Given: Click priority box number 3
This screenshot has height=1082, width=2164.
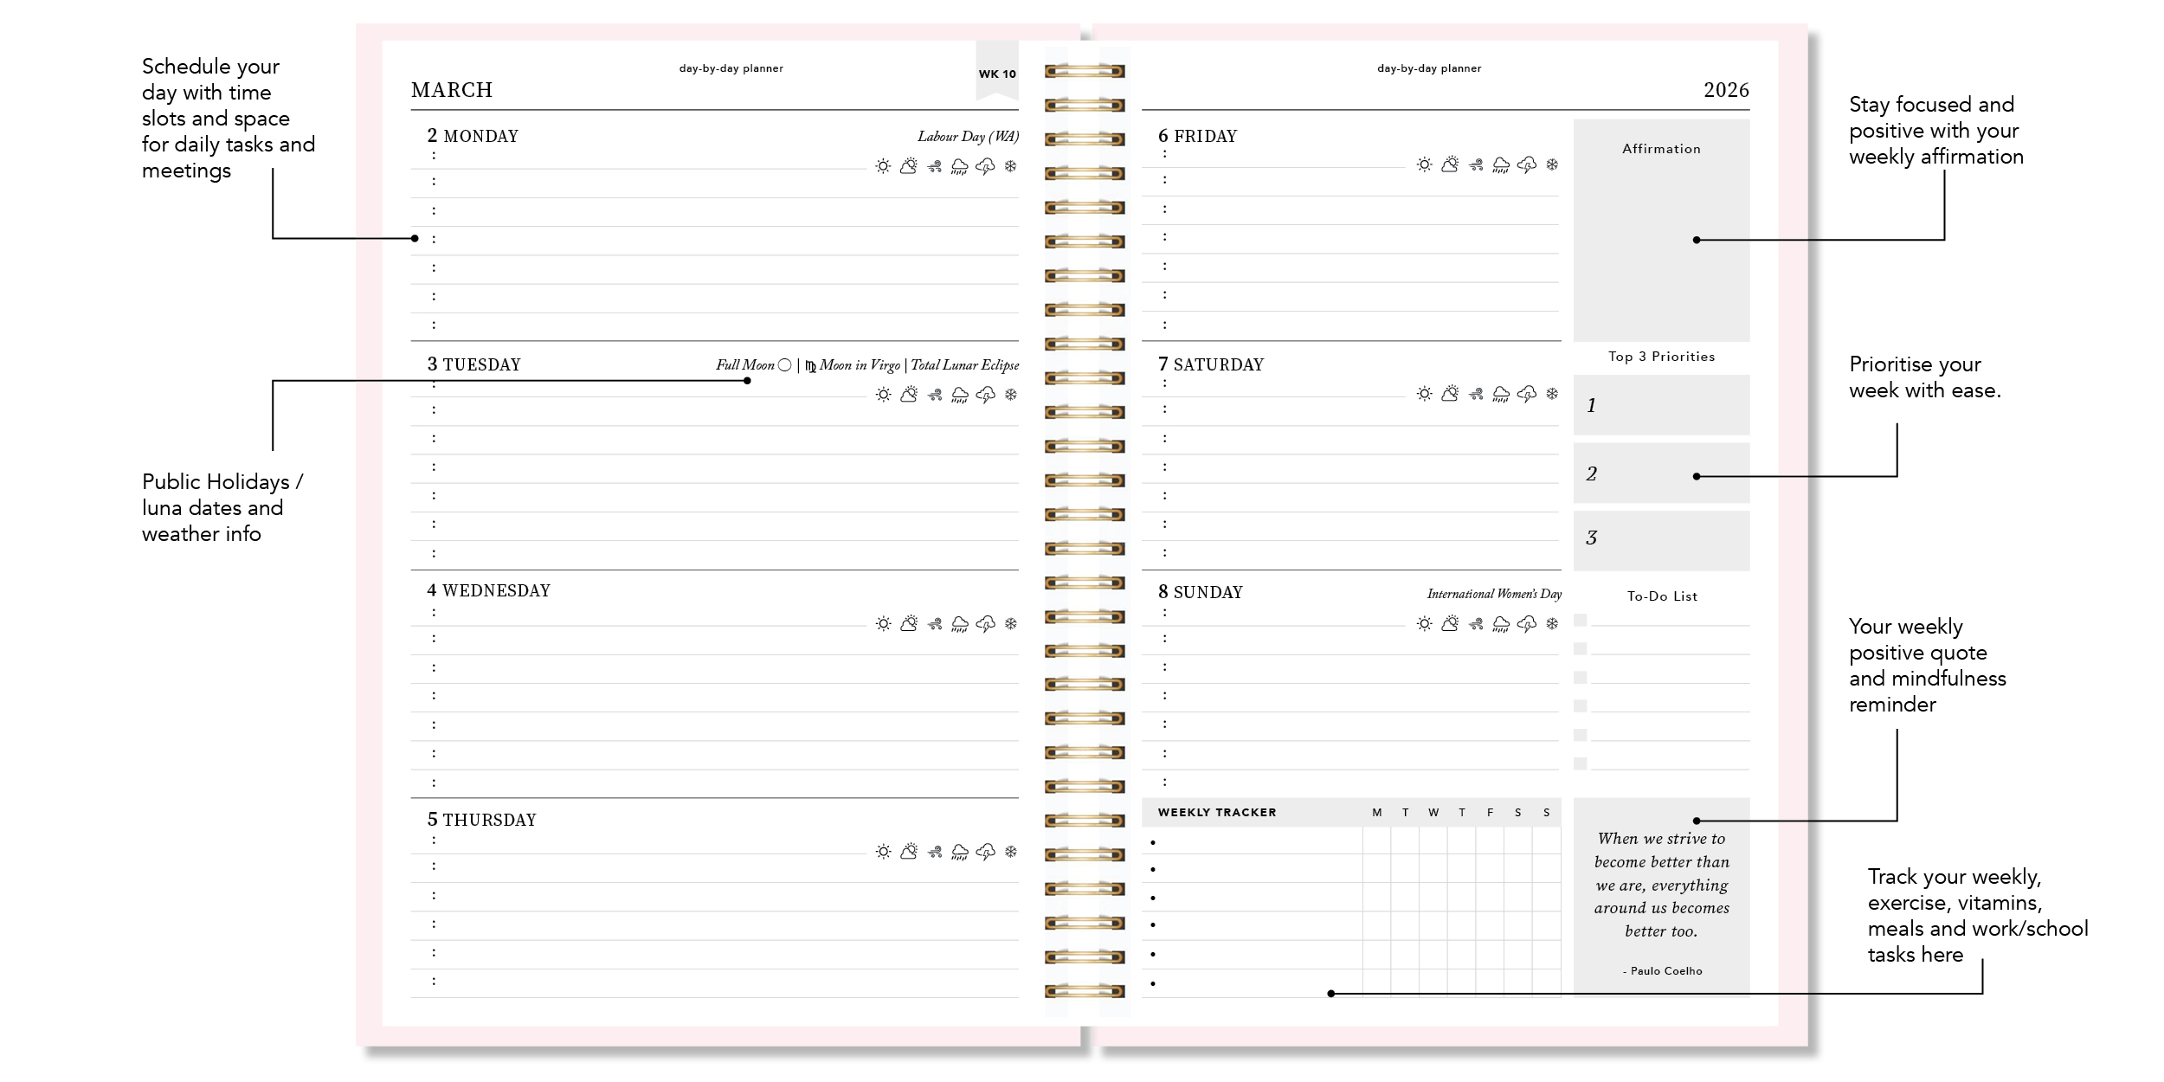Looking at the screenshot, I should [1661, 539].
